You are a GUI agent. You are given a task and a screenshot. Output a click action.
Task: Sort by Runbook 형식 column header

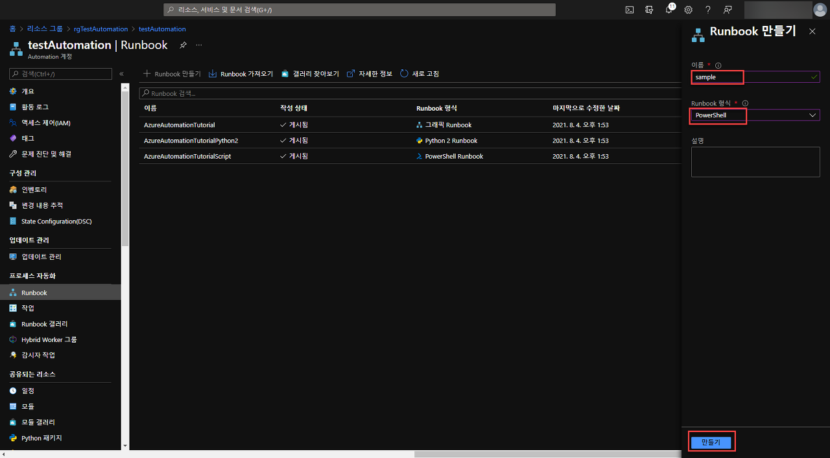[x=437, y=108]
